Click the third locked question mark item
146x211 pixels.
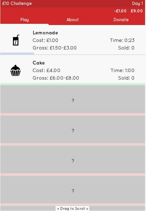click(x=73, y=159)
